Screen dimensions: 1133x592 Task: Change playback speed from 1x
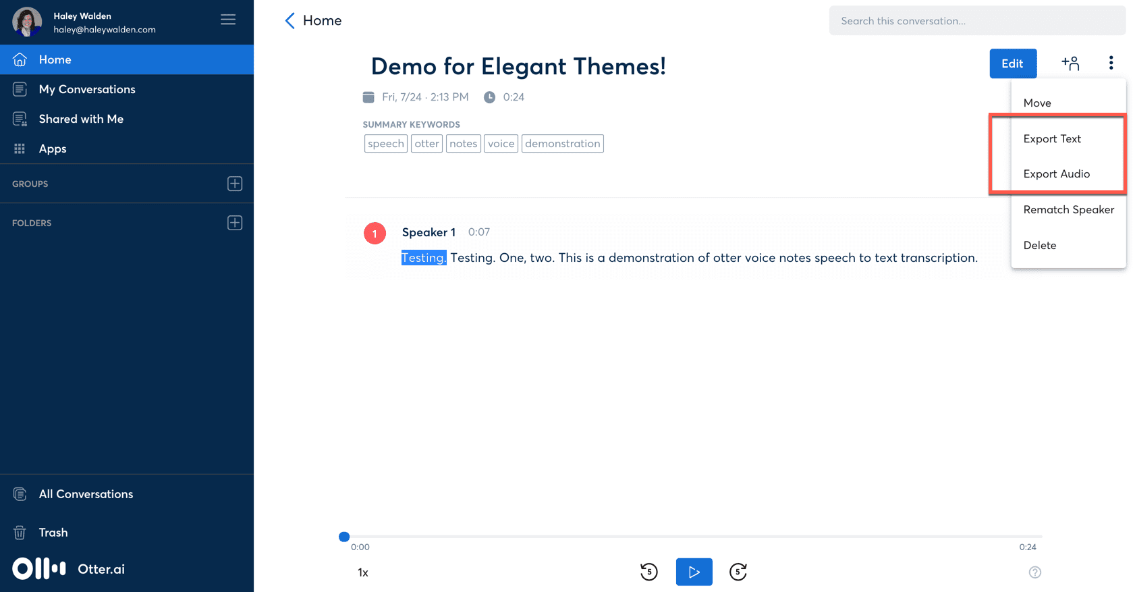(x=363, y=572)
